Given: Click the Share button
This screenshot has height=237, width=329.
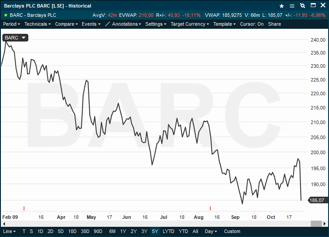Looking at the screenshot, I should point(274,24).
